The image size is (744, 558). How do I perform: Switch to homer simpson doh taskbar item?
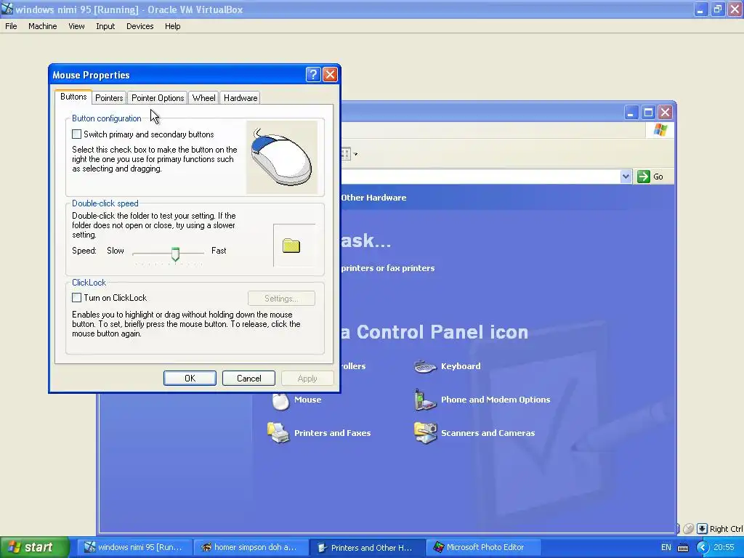(251, 547)
